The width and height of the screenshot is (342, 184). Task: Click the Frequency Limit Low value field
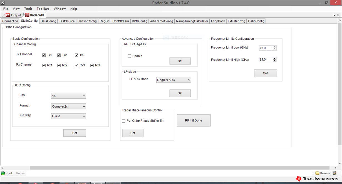tap(266, 48)
